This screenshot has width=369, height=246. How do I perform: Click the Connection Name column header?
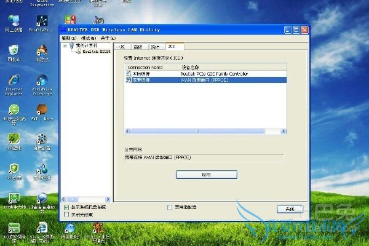pos(151,67)
